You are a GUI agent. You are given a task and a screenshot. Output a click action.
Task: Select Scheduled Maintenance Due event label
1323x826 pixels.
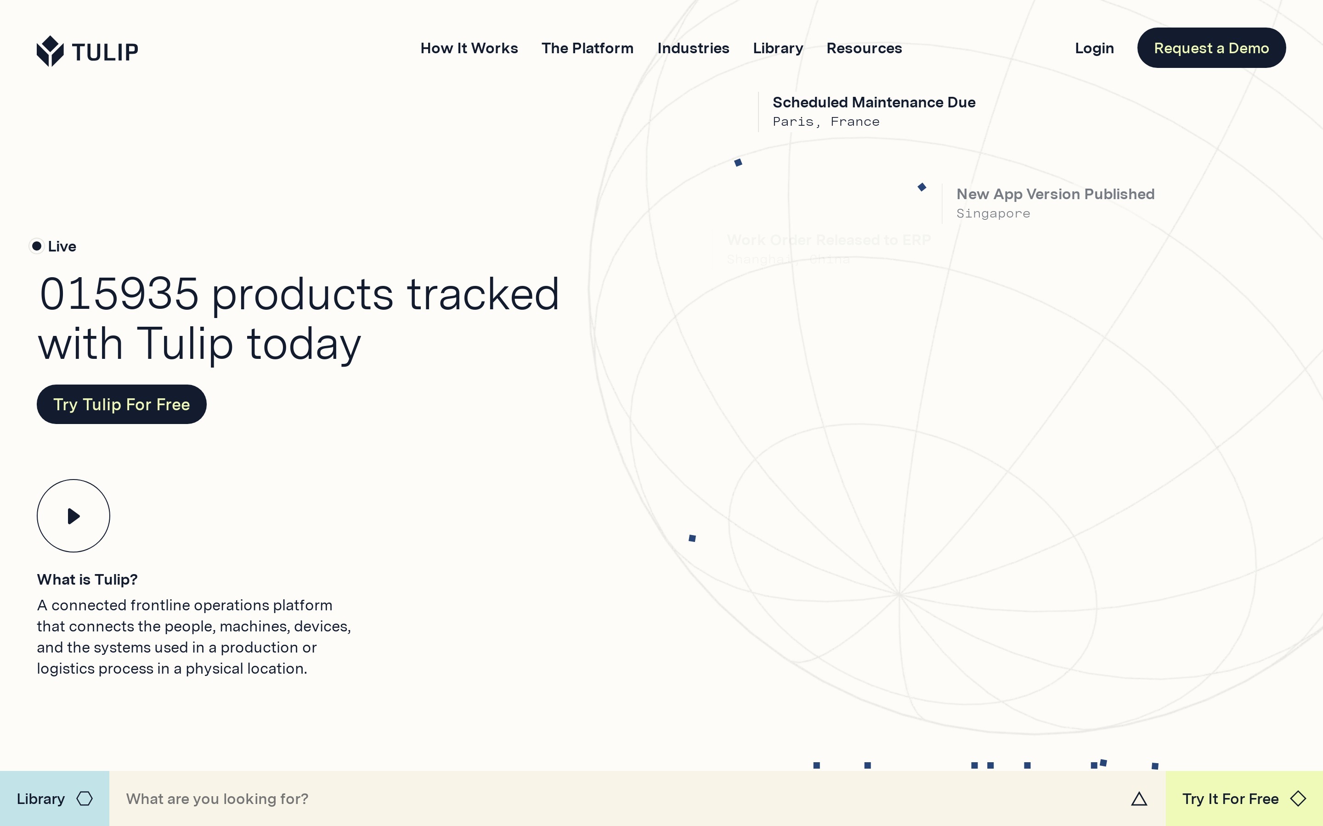(x=874, y=102)
